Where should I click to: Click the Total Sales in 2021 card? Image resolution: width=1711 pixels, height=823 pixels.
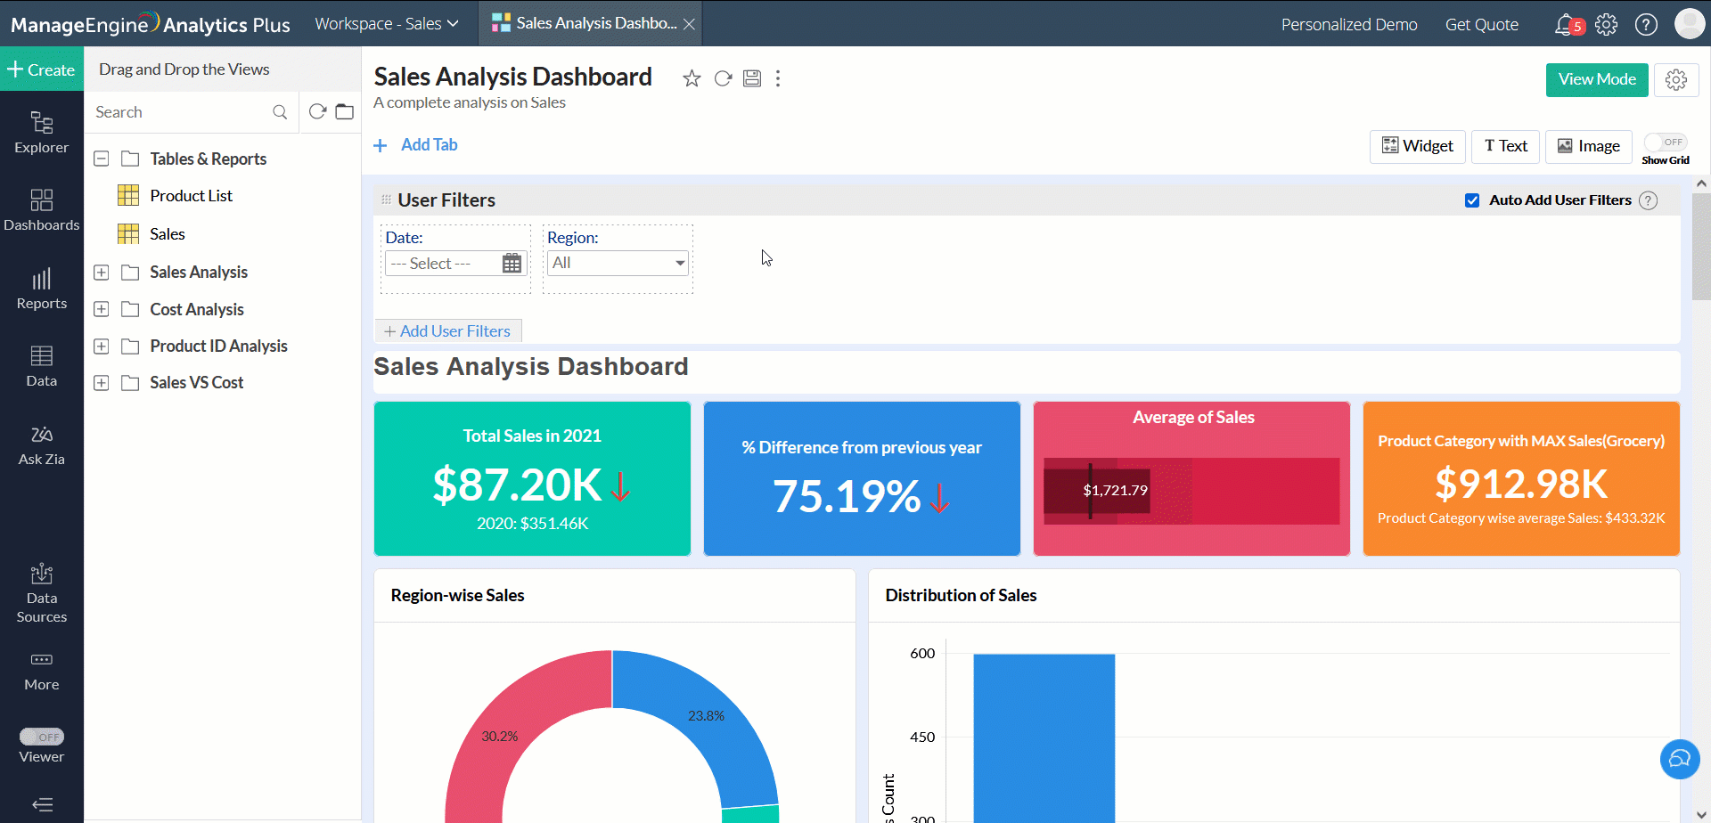coord(532,478)
